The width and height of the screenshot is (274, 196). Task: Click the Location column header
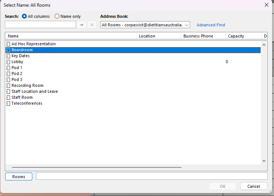pyautogui.click(x=159, y=36)
